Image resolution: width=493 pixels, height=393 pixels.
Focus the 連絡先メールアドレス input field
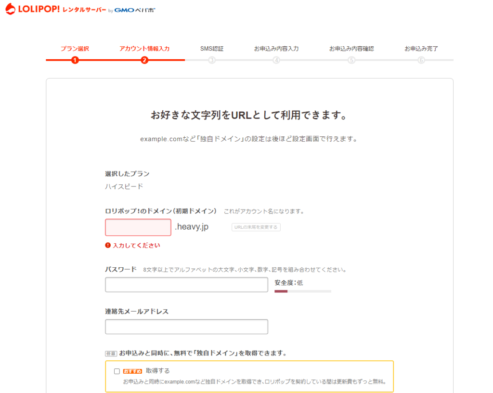(x=186, y=327)
